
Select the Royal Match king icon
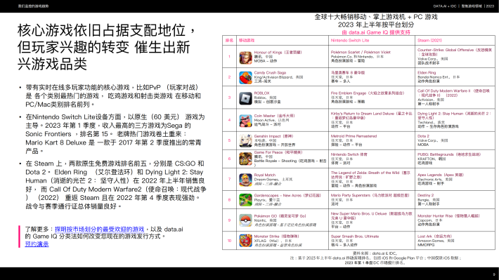coord(245,180)
